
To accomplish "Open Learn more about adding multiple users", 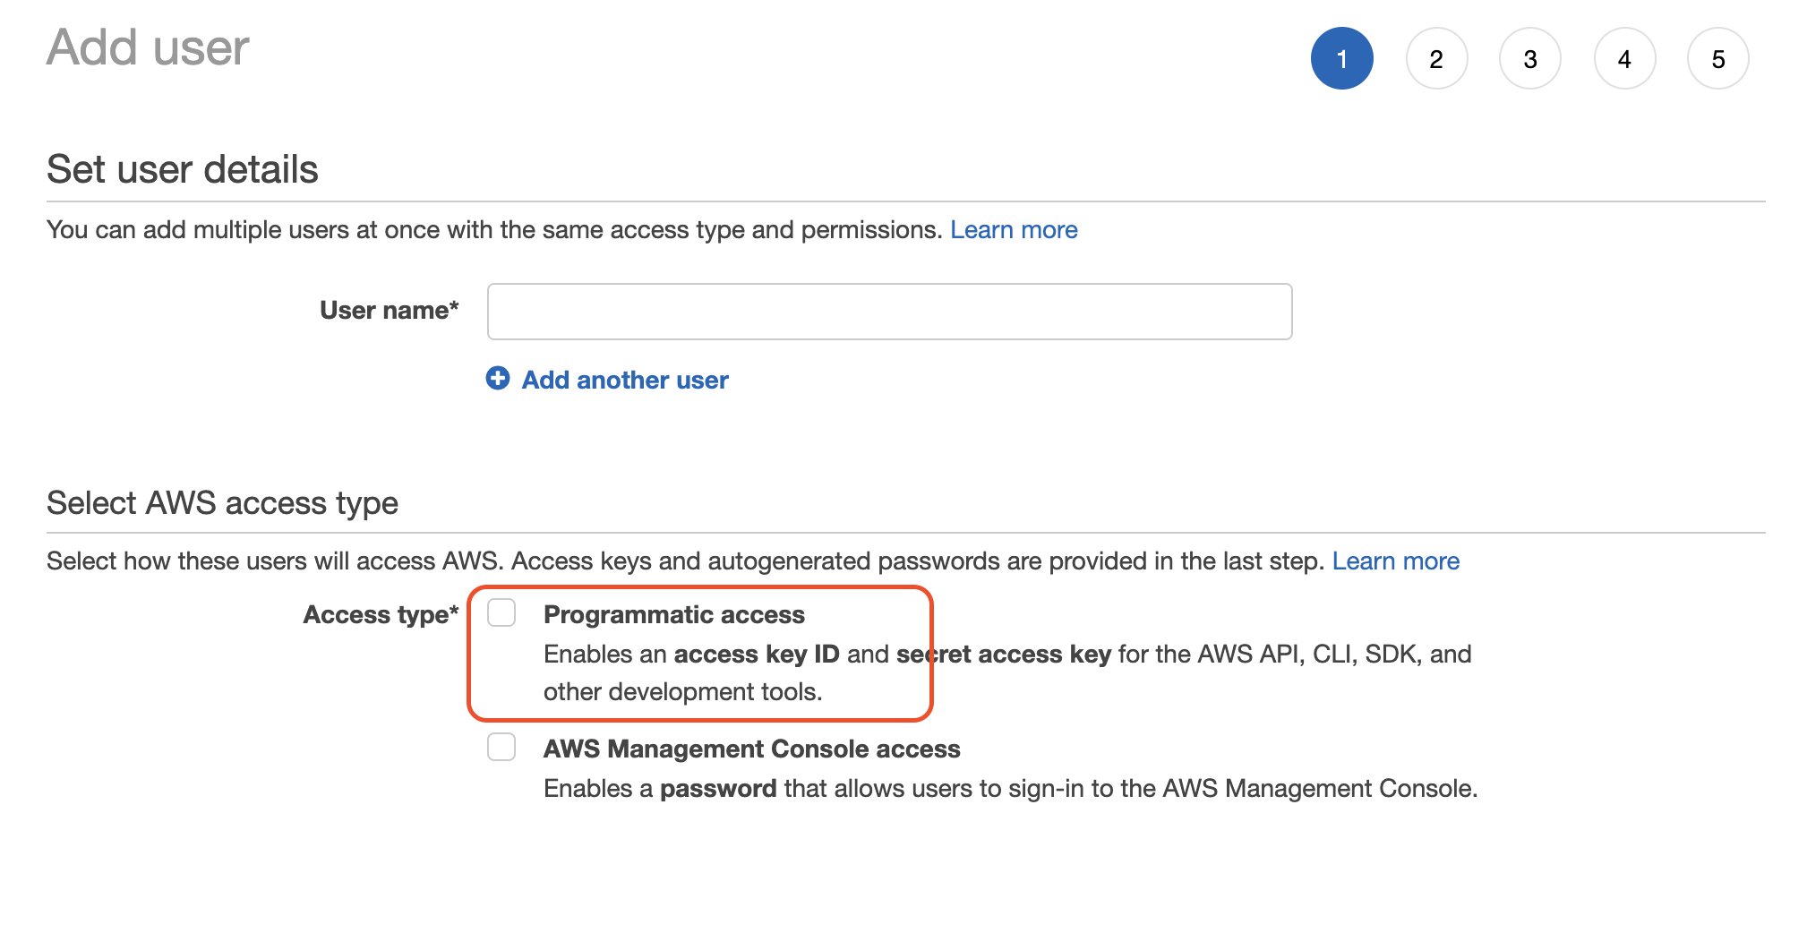I will [1014, 230].
